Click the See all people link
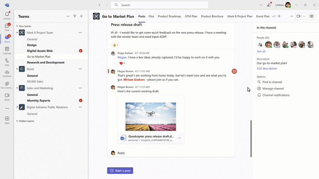This screenshot has width=319, height=179. click(x=261, y=51)
